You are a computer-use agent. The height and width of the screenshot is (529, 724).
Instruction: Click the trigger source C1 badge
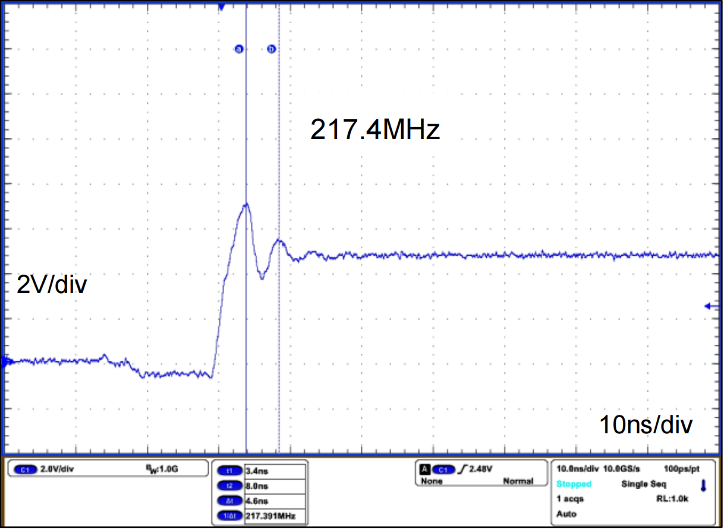point(442,469)
